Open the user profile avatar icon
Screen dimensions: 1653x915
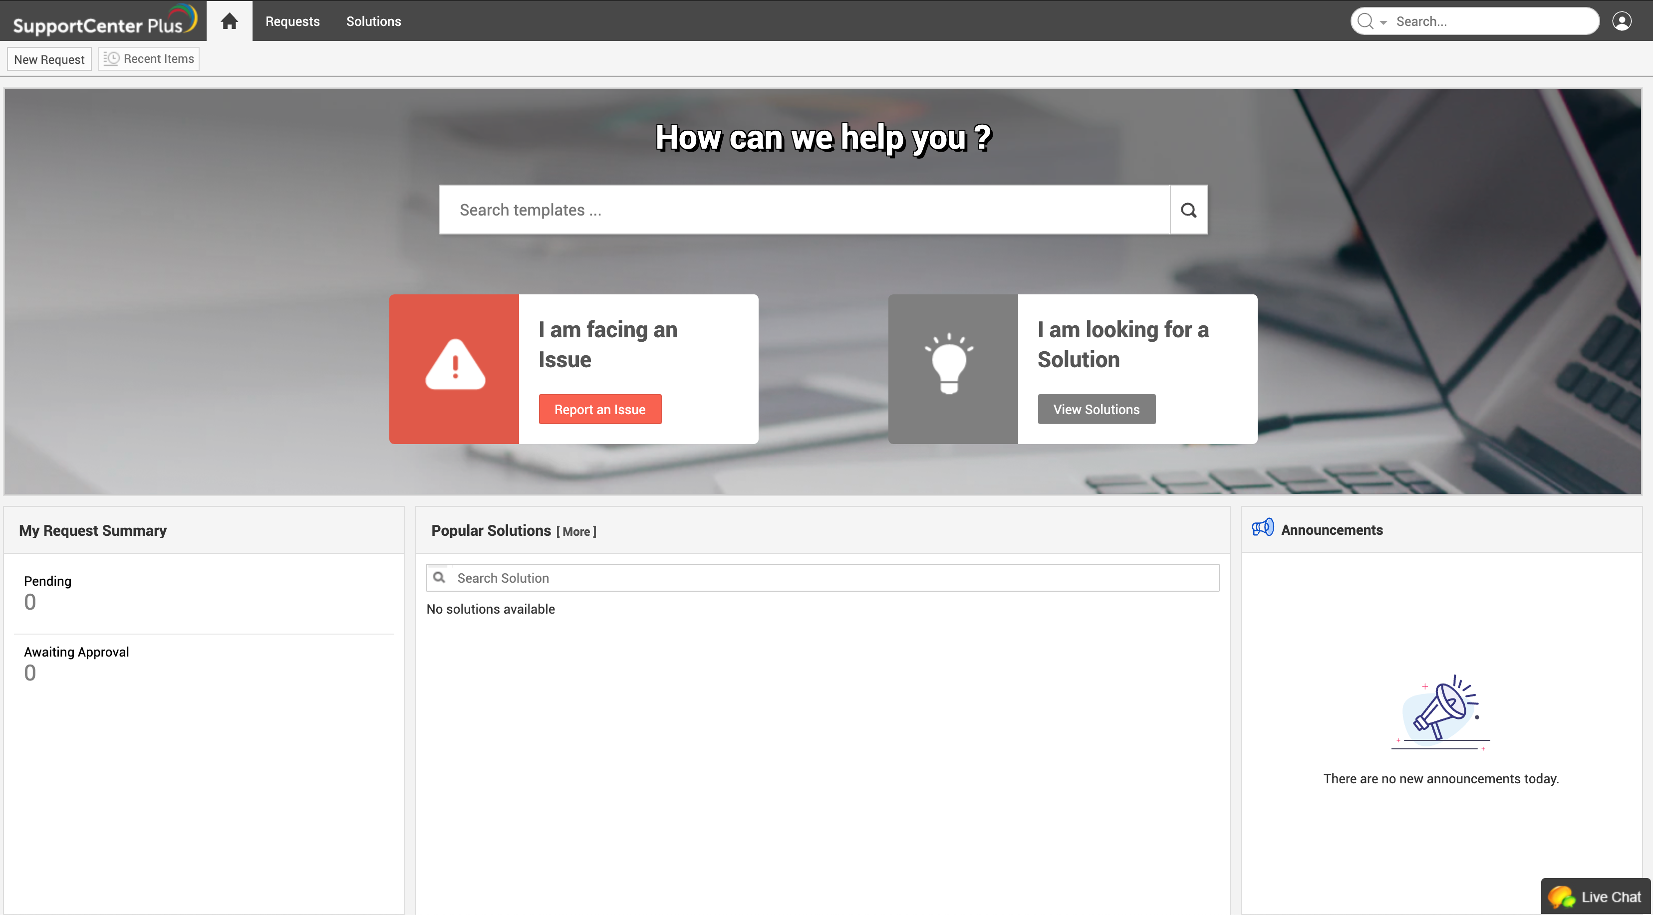(x=1622, y=21)
